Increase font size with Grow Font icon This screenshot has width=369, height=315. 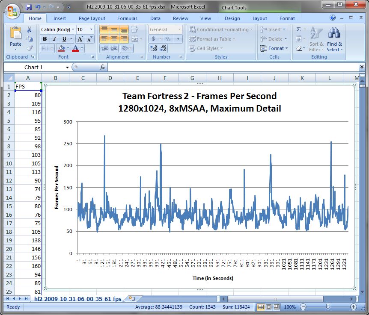(x=80, y=39)
